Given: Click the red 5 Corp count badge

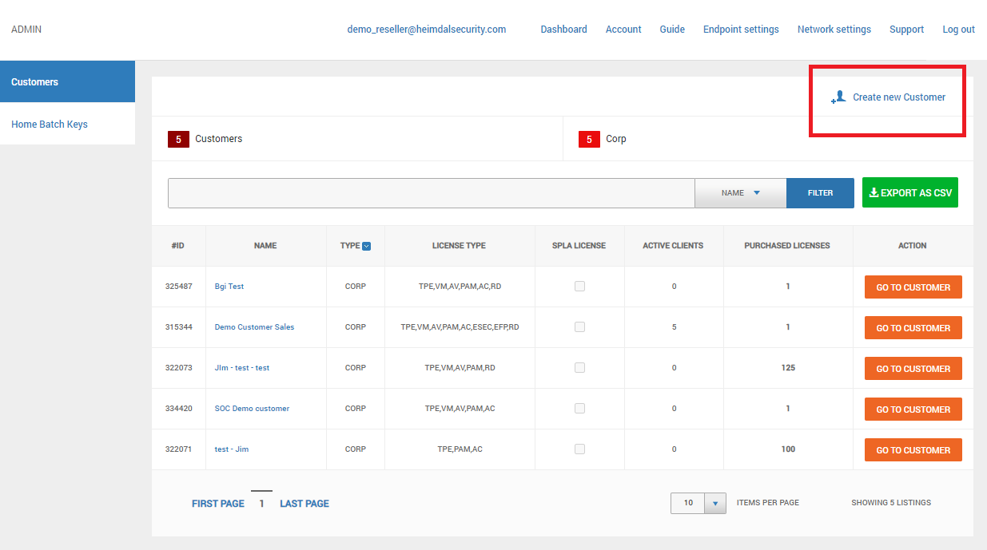Looking at the screenshot, I should click(x=589, y=139).
